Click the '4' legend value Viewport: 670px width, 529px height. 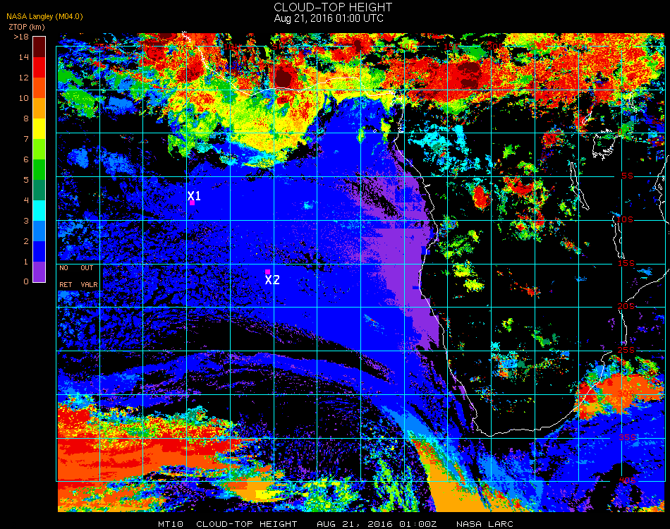tap(26, 200)
